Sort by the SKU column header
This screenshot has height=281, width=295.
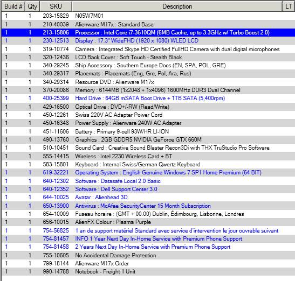click(x=56, y=6)
